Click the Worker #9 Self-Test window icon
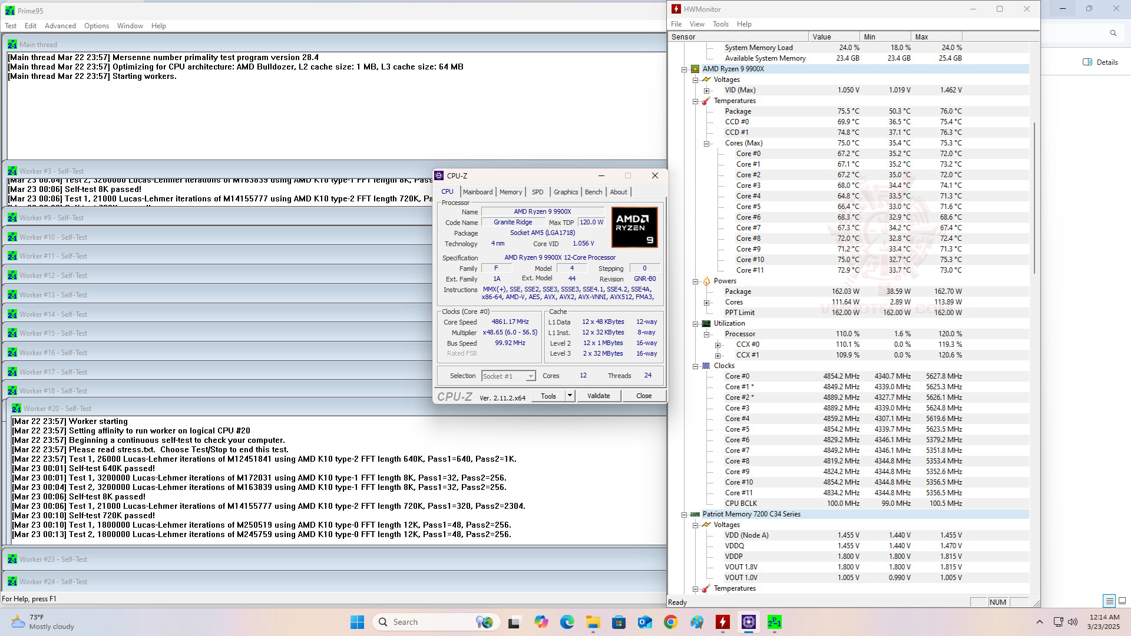The height and width of the screenshot is (636, 1131). click(12, 218)
